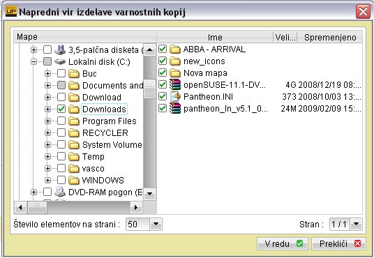Select the Downloads folder label
The height and width of the screenshot is (258, 374).
(104, 109)
